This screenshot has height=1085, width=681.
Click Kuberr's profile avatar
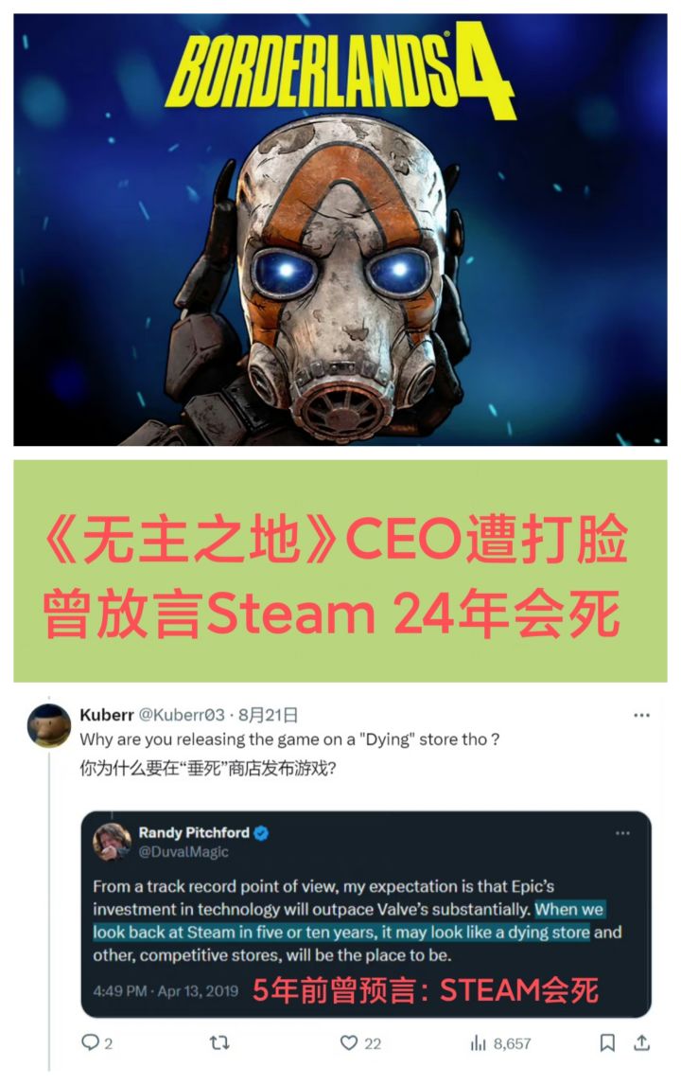click(48, 725)
